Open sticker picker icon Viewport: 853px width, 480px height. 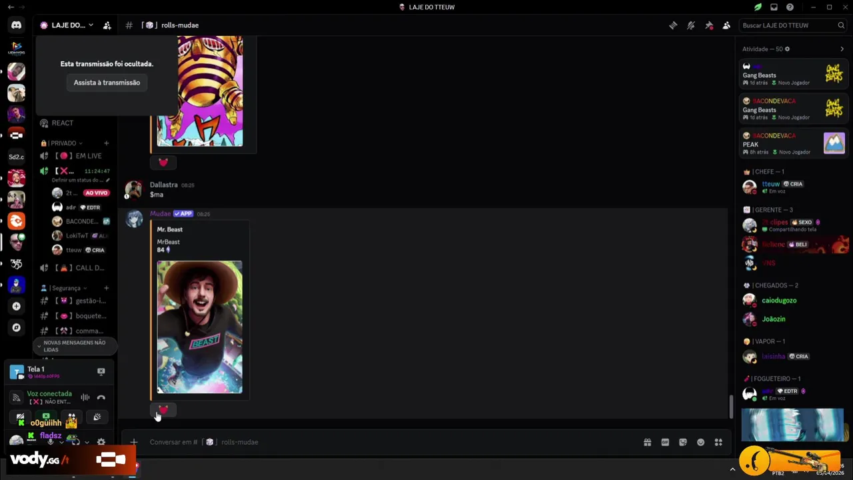[683, 442]
